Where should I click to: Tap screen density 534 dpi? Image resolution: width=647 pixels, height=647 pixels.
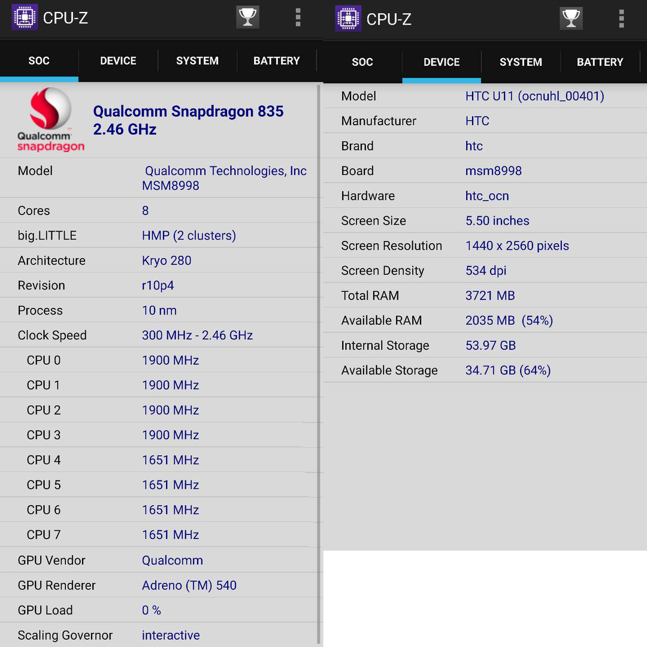[x=486, y=271]
